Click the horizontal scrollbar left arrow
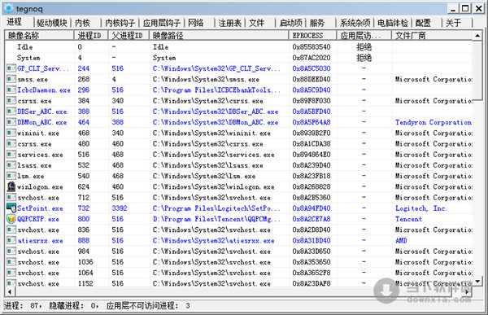Screen dimensions: 488x315 tap(10, 292)
